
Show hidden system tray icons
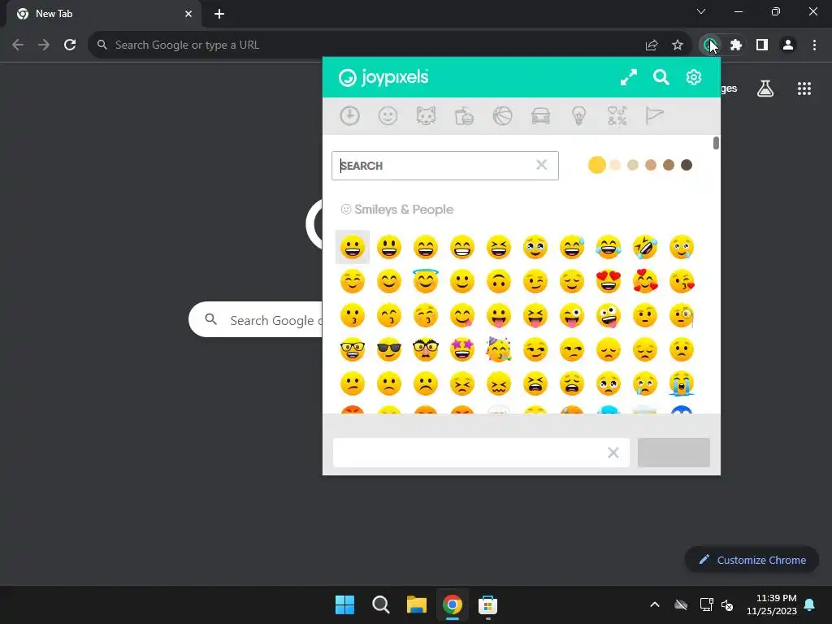[x=655, y=604]
